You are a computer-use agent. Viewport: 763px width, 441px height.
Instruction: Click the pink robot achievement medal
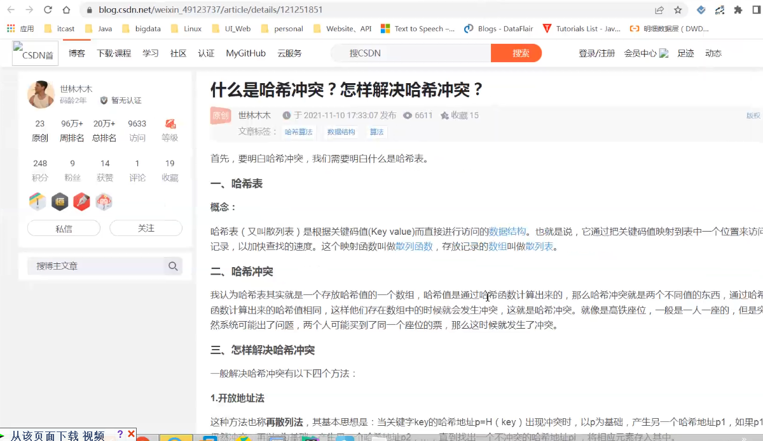(x=104, y=202)
